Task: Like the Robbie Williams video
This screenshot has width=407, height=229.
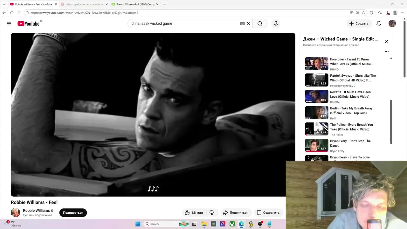Action: click(194, 212)
